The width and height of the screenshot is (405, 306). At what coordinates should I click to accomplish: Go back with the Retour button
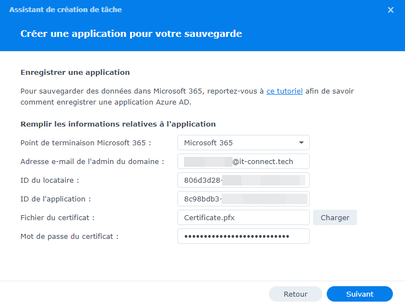point(295,294)
